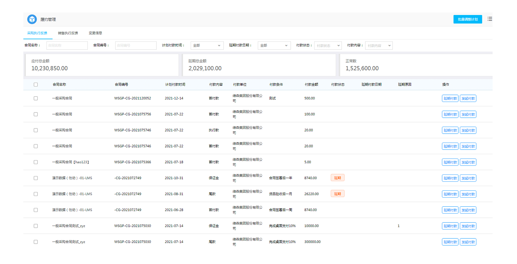
Task: Click 发起付款 for the 500.00 row
Action: [468, 98]
